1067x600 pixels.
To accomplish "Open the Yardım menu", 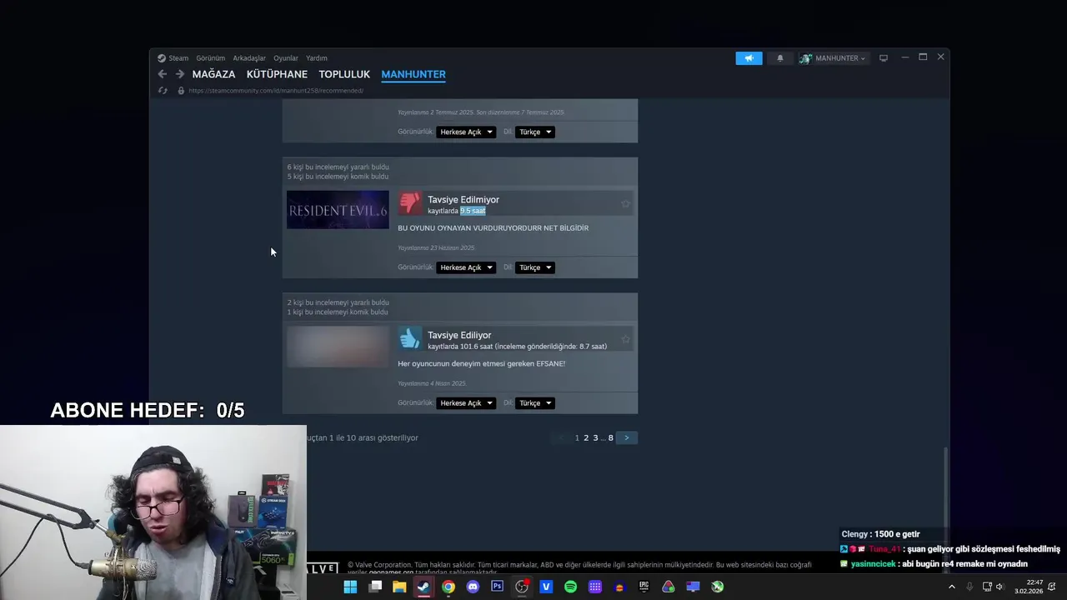I will point(317,58).
